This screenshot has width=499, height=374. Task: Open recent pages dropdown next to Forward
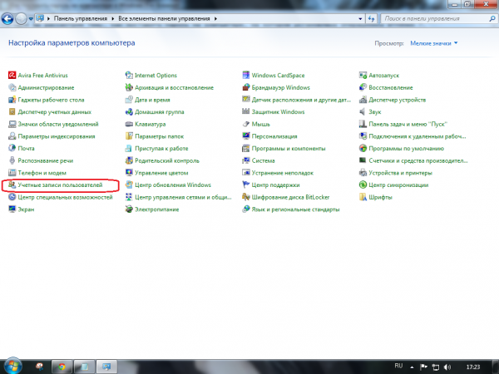coord(31,19)
